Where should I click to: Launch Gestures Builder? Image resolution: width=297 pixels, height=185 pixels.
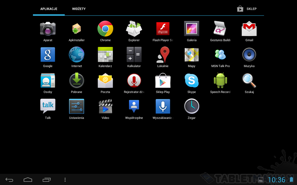coord(220,29)
